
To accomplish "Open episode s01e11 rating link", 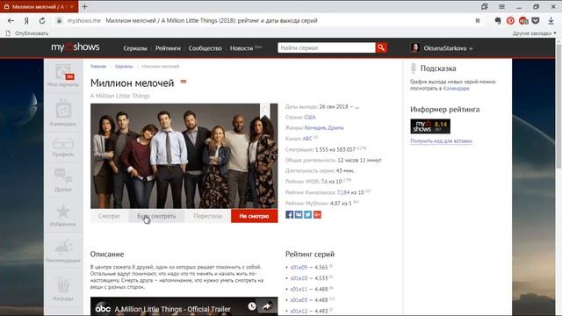I will tap(299, 289).
